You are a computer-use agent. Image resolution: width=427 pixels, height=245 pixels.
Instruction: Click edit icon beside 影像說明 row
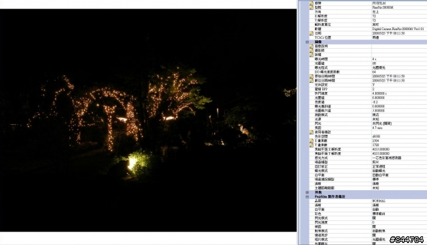[x=312, y=46]
